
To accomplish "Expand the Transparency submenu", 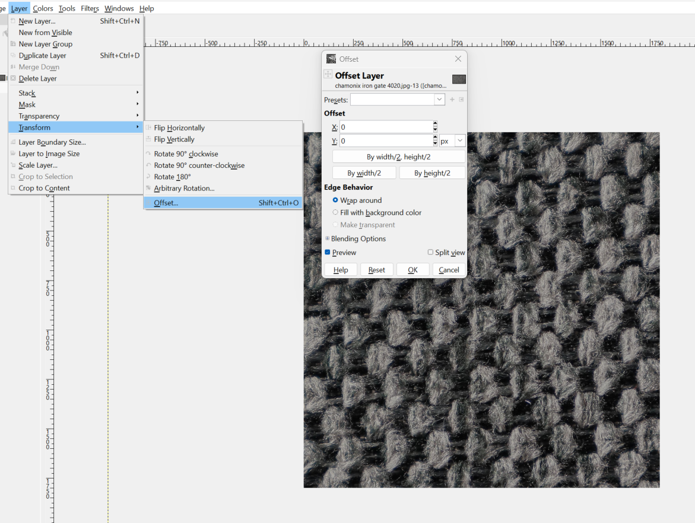I will click(76, 116).
